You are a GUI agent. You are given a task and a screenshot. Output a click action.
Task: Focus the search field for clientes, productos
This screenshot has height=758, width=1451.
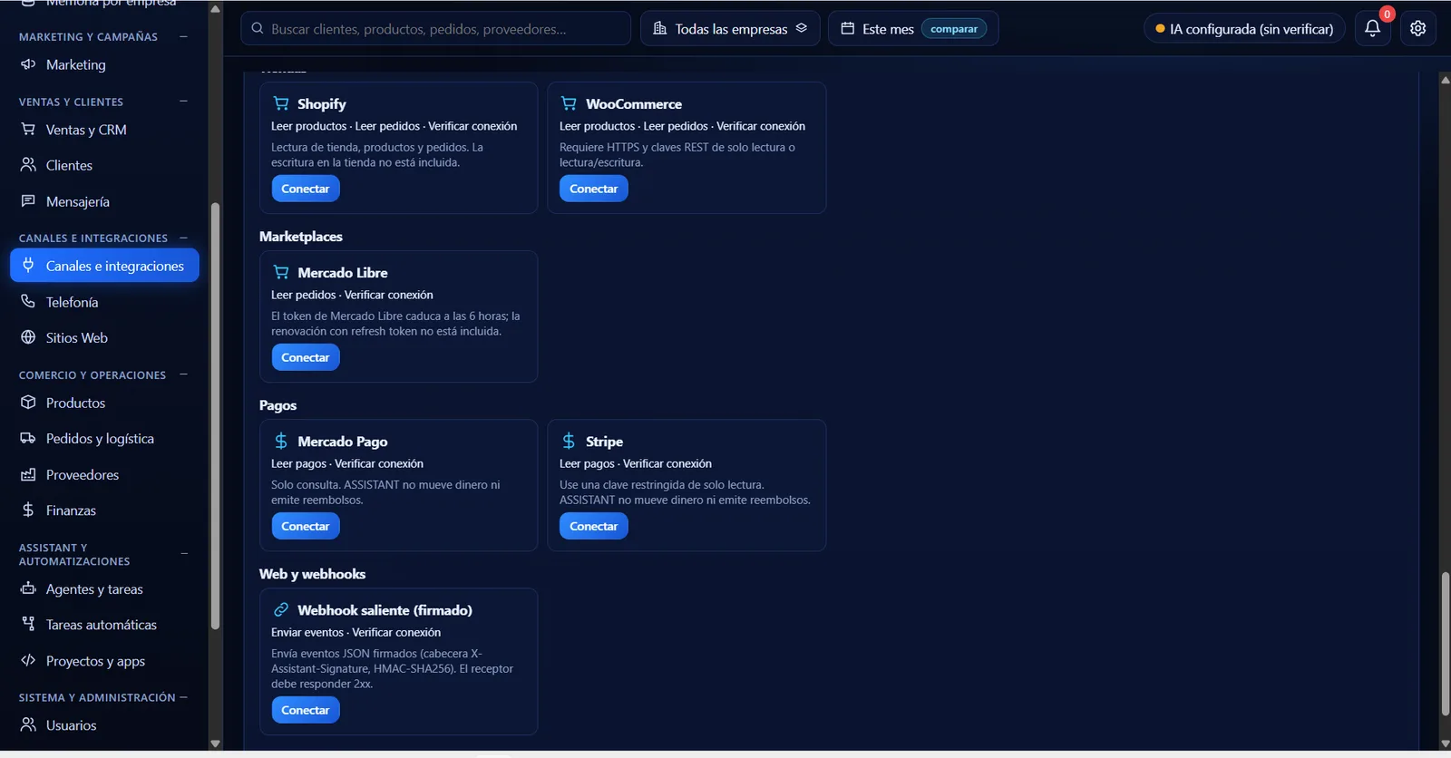click(436, 28)
